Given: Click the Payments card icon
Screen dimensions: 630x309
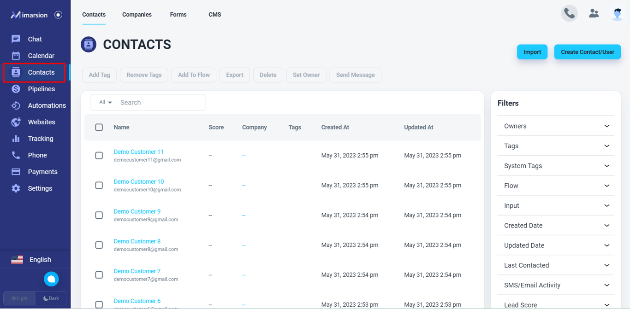Looking at the screenshot, I should click(x=16, y=172).
